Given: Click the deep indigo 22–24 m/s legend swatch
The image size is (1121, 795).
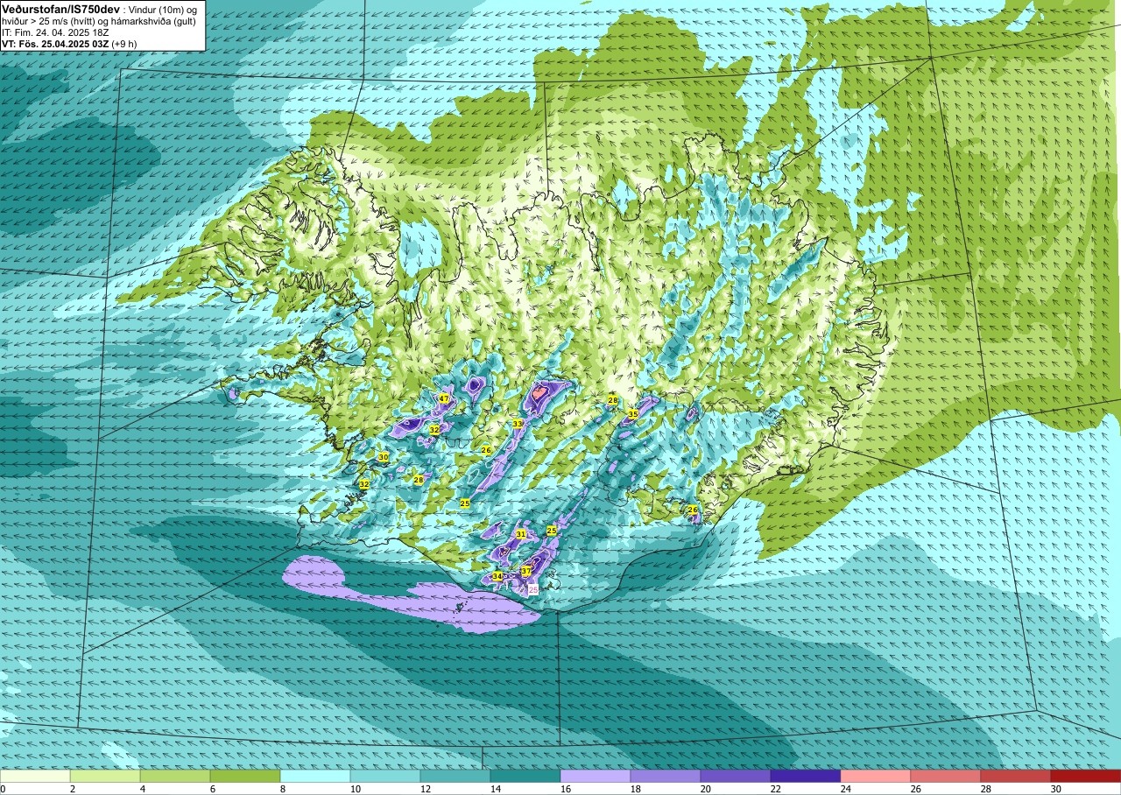Looking at the screenshot, I should tap(806, 776).
